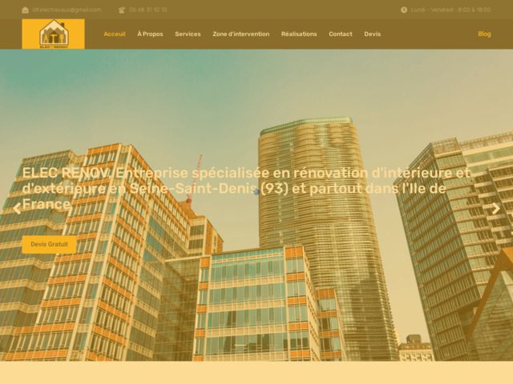
Task: Open the Devis menu item
Action: pos(372,34)
